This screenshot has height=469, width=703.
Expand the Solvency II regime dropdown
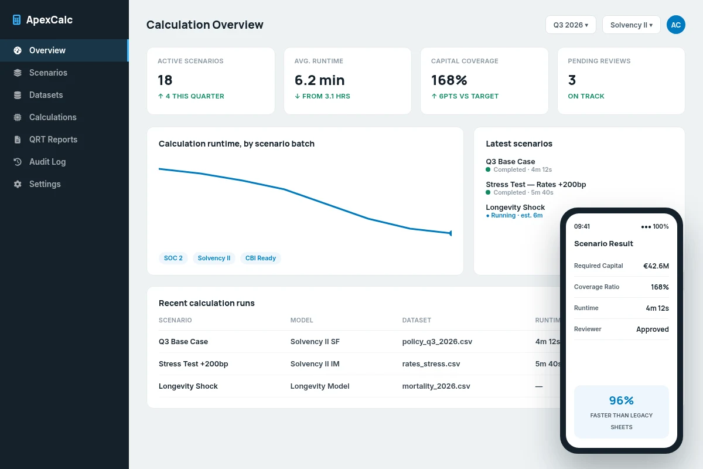pyautogui.click(x=632, y=25)
